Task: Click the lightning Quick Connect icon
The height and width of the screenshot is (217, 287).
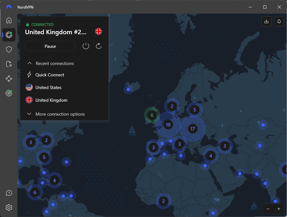Action: coord(29,75)
